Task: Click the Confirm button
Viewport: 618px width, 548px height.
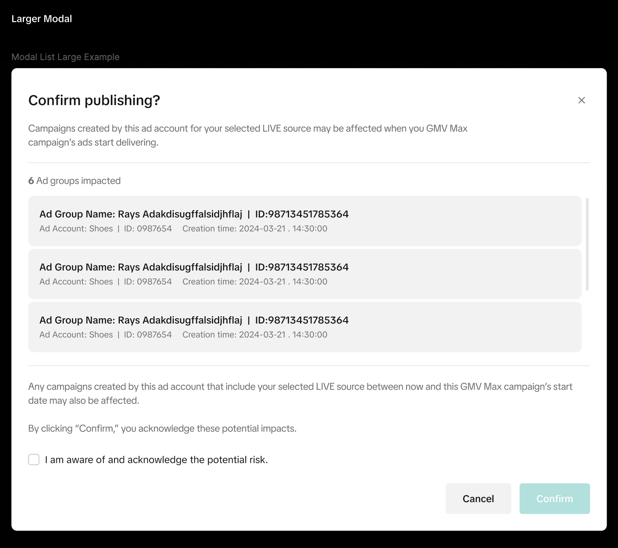Action: click(554, 498)
